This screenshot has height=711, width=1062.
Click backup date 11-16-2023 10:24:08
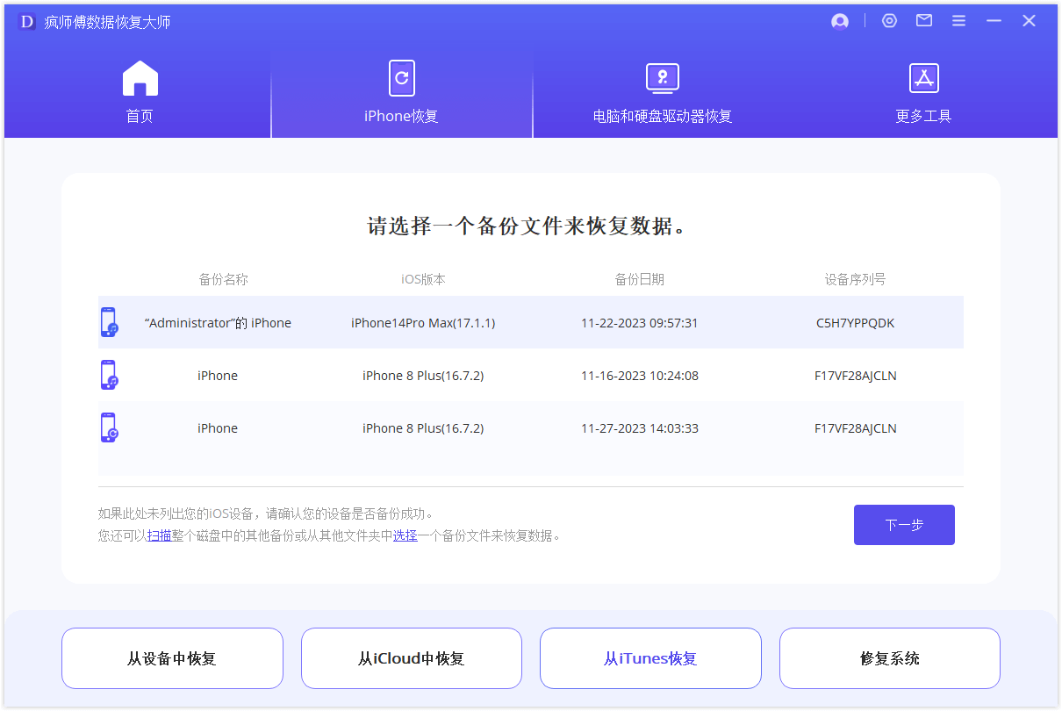pyautogui.click(x=640, y=376)
